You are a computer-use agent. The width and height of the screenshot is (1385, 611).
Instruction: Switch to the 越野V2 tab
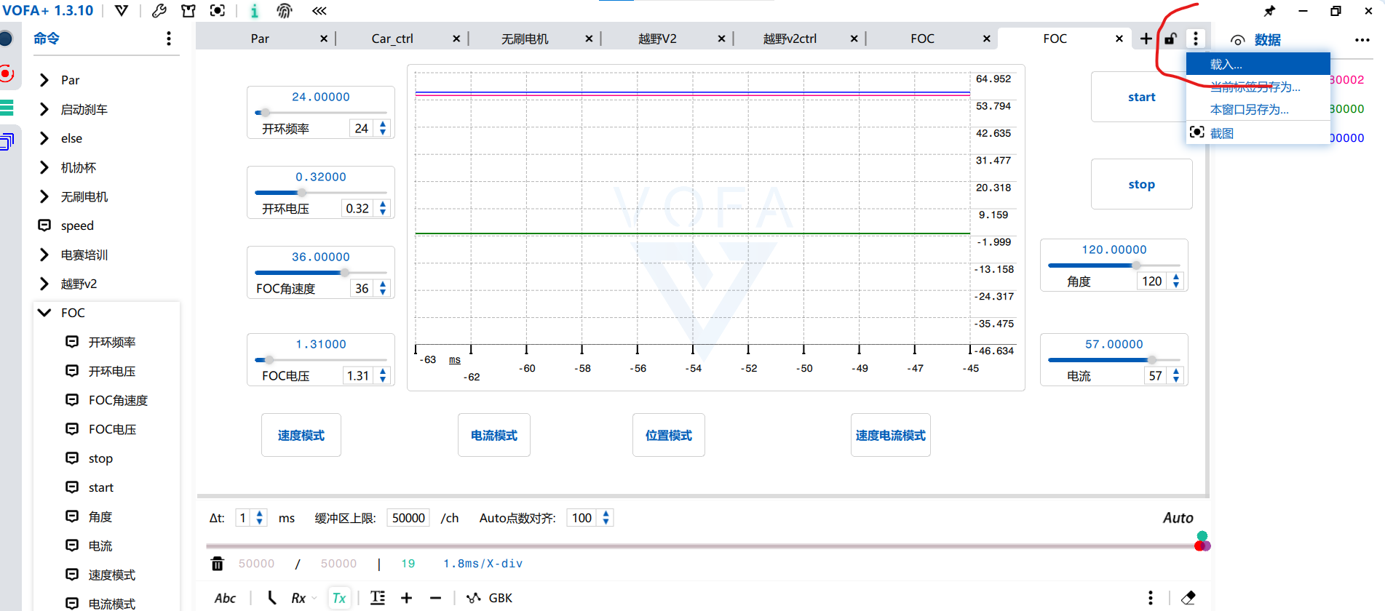[657, 39]
